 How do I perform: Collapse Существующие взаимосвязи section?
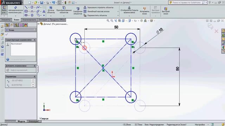34,40
